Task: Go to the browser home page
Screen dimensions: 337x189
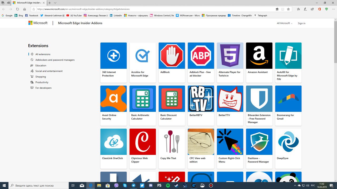Action: pyautogui.click(x=24, y=9)
